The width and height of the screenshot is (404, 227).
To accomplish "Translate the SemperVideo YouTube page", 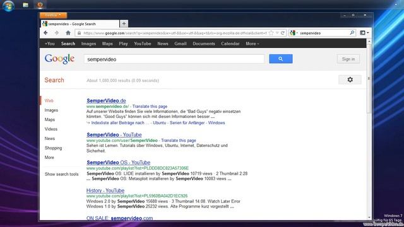I will tap(179, 140).
